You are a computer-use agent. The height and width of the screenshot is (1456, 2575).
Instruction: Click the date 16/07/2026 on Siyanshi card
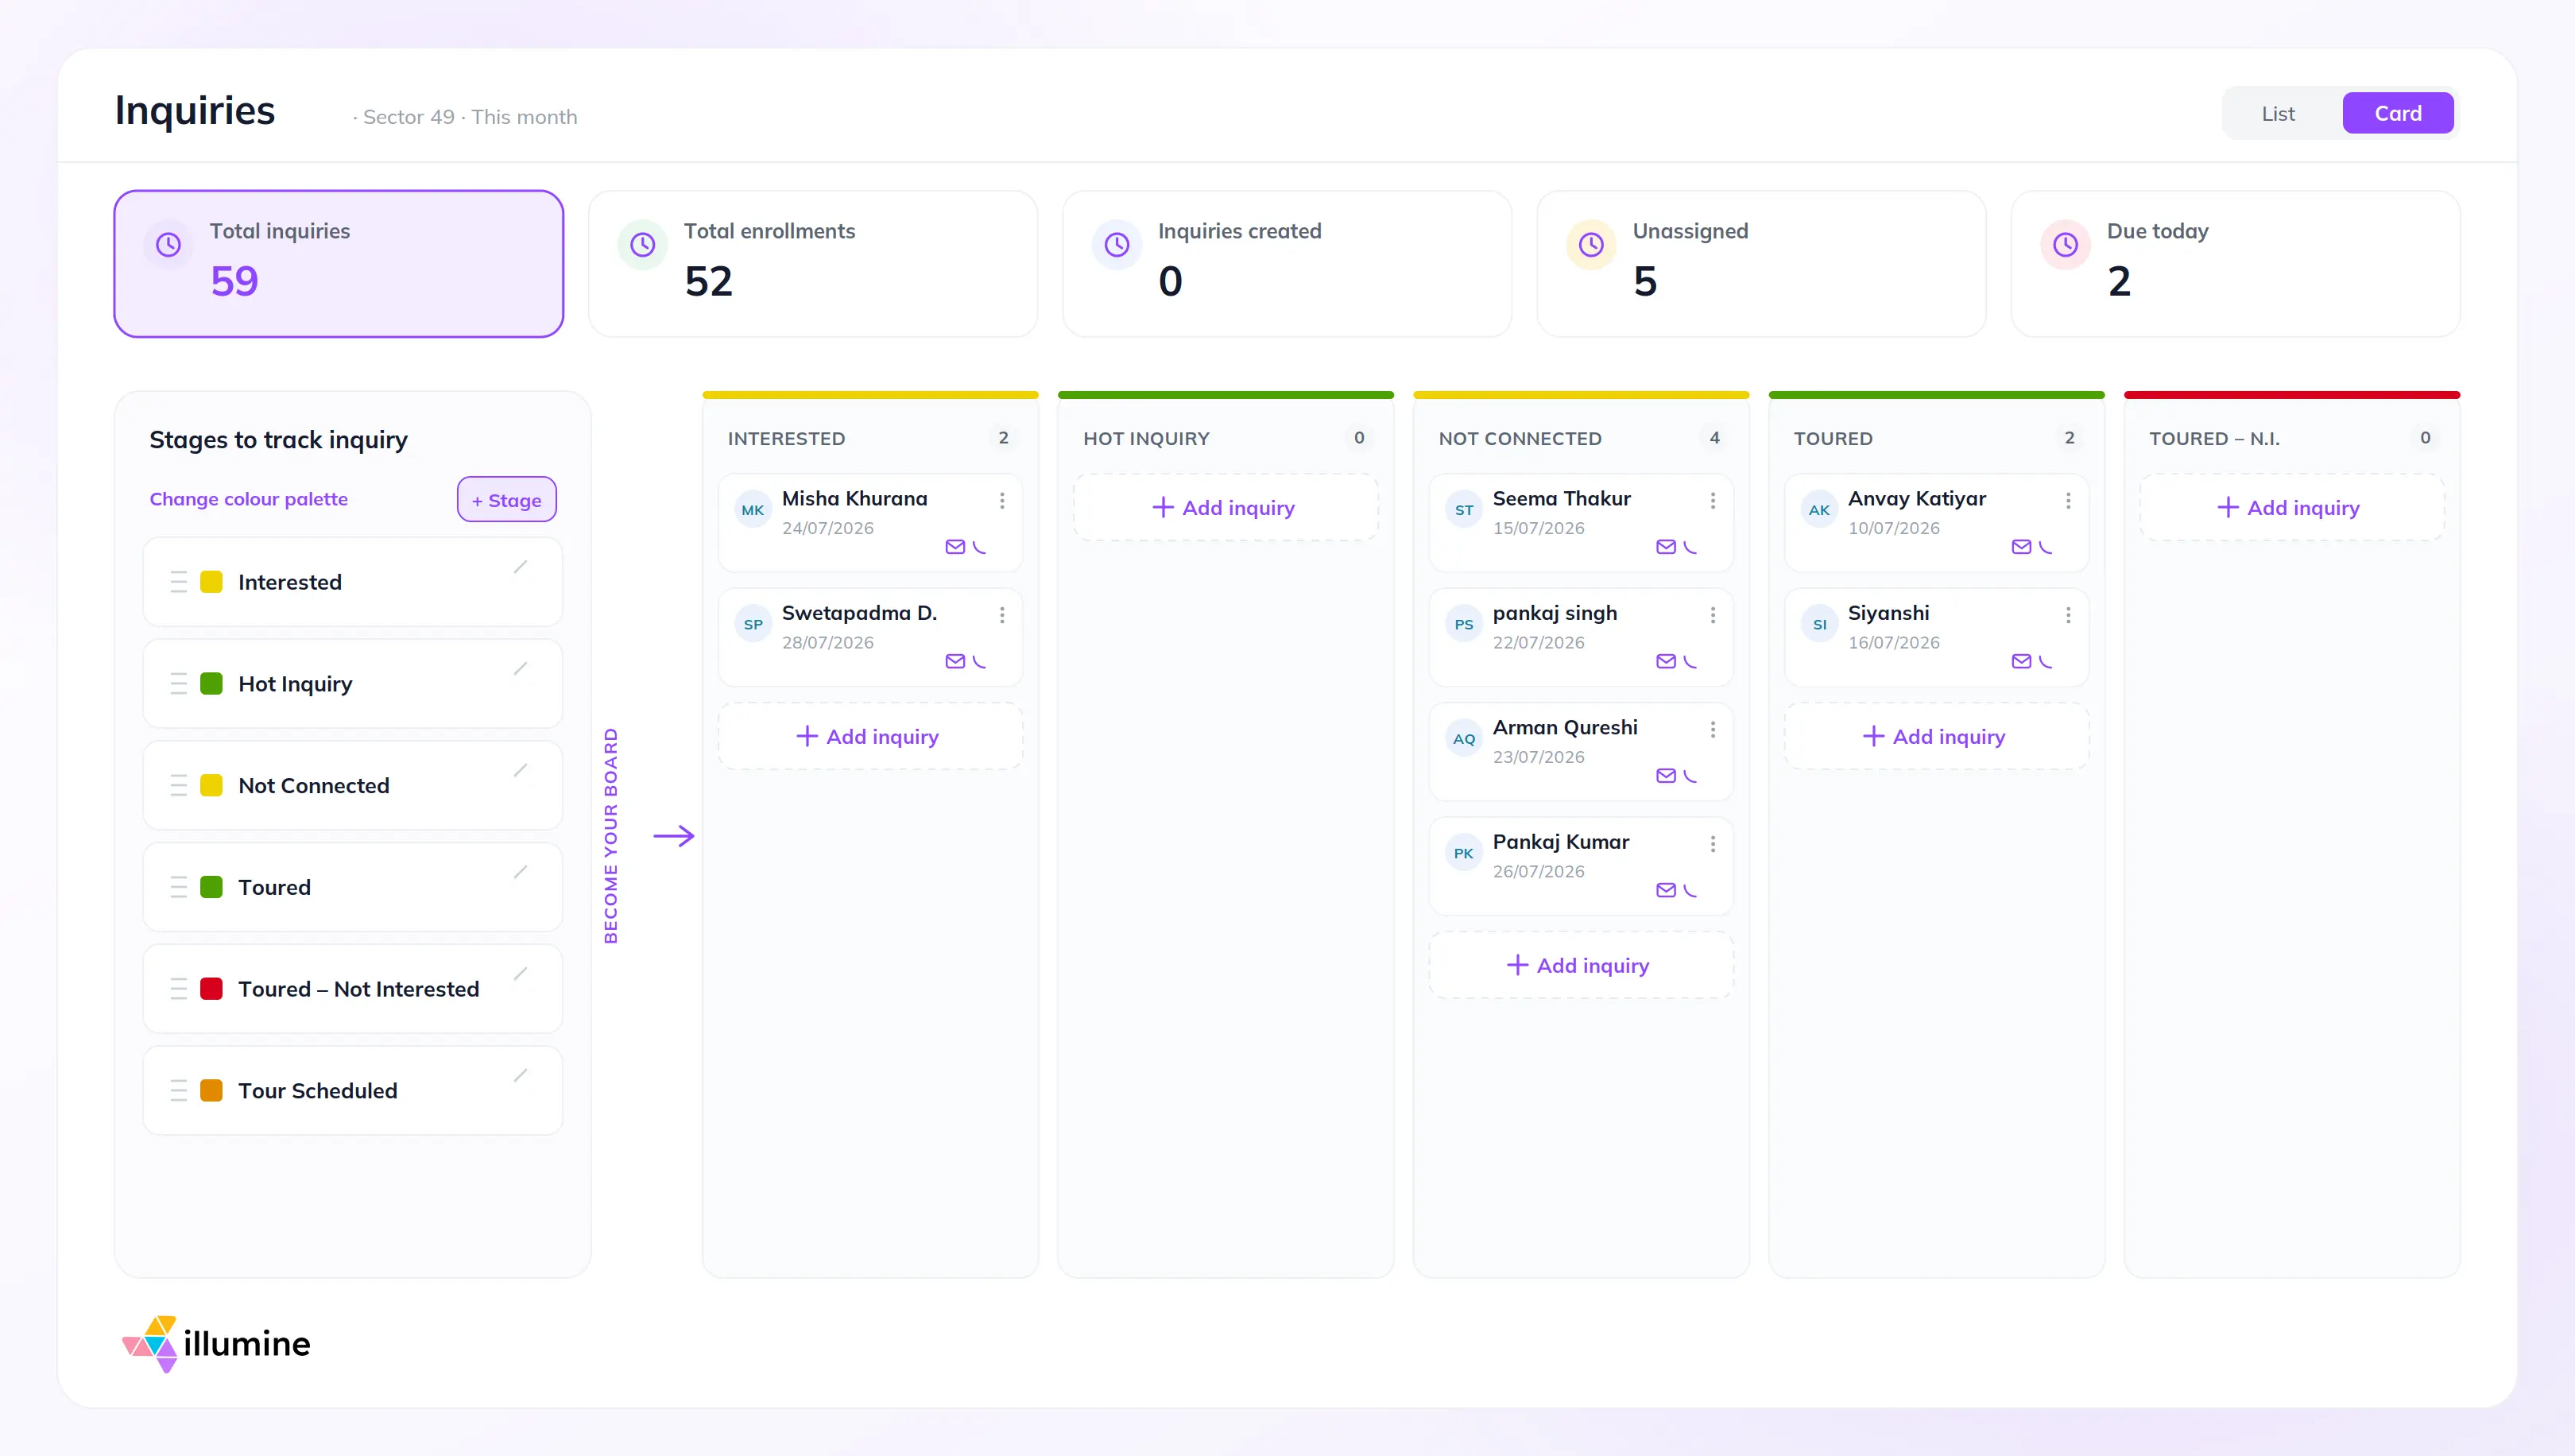point(1893,643)
